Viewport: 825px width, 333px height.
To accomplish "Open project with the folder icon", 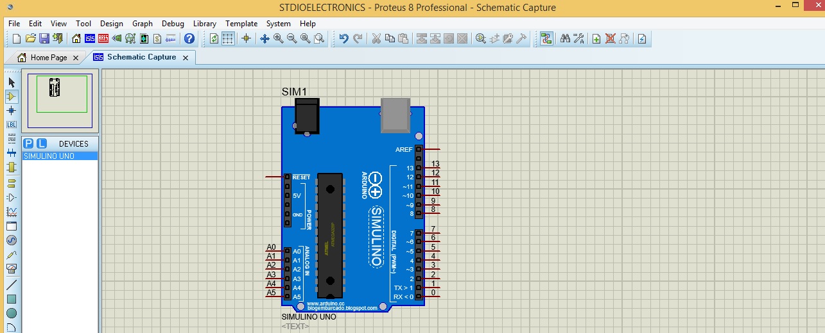I will pos(30,38).
